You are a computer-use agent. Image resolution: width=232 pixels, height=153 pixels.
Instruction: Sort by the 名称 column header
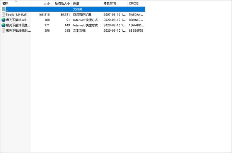click(5, 3)
